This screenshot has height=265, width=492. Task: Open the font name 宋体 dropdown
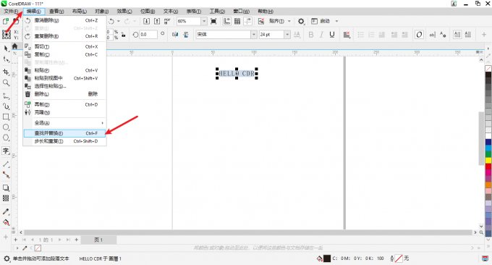254,34
